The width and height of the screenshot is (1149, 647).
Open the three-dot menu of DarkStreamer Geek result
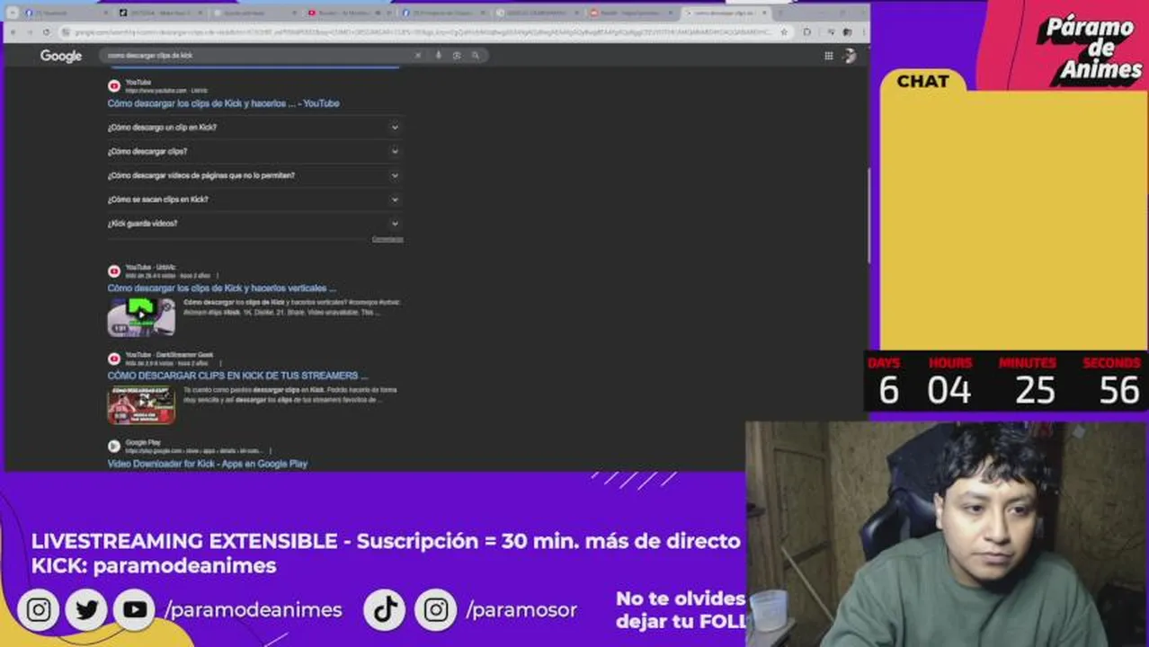tap(221, 363)
